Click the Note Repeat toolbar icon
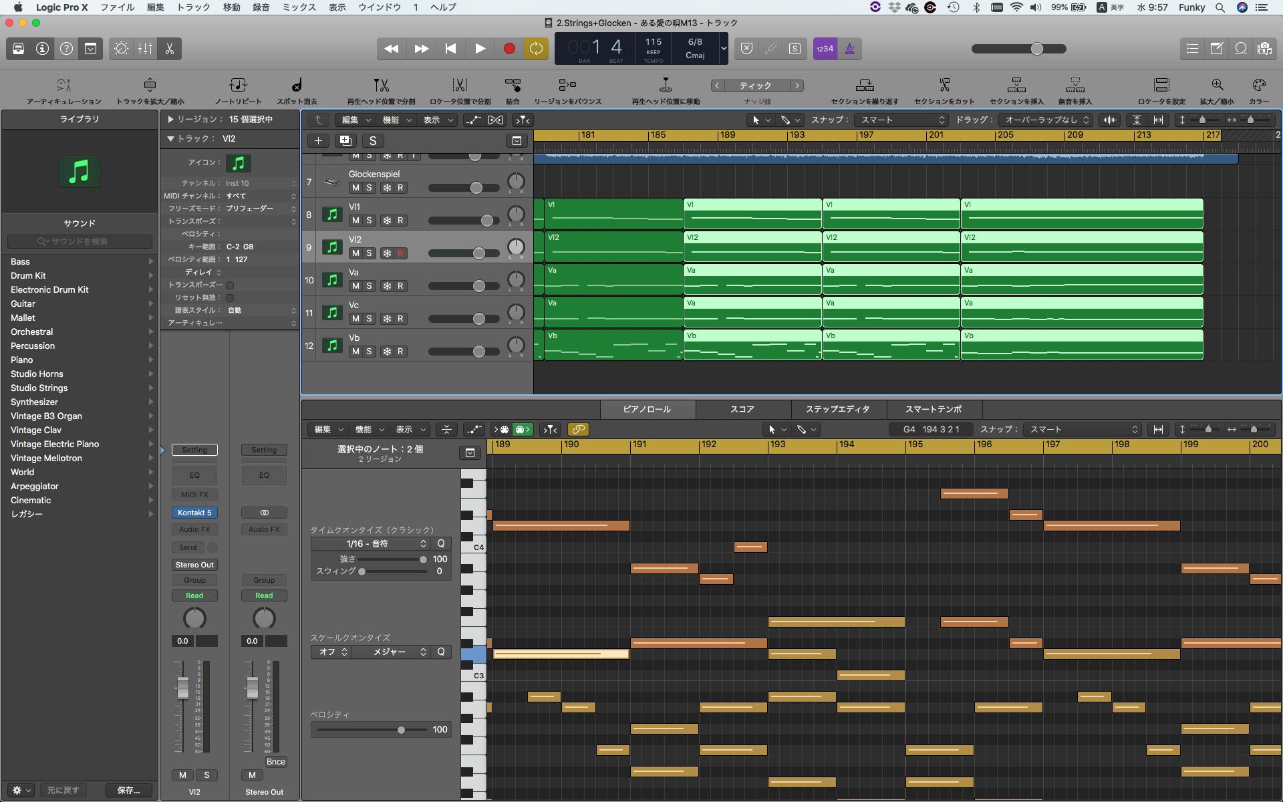 coord(238,86)
